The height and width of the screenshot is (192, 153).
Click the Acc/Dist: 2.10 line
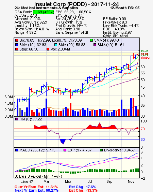tap(26, 15)
